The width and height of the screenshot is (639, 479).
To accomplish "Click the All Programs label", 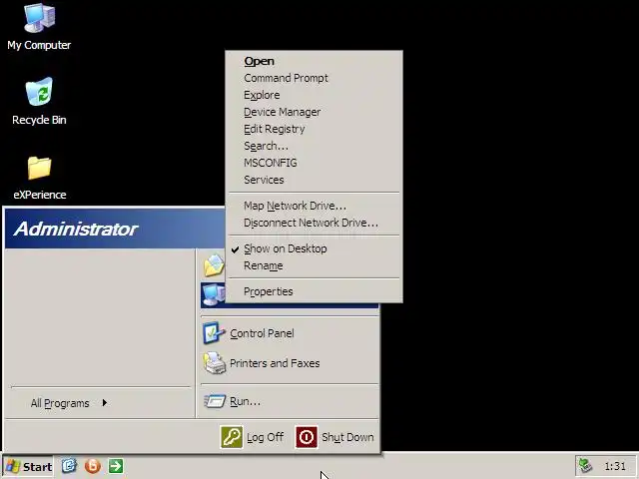I will (60, 403).
